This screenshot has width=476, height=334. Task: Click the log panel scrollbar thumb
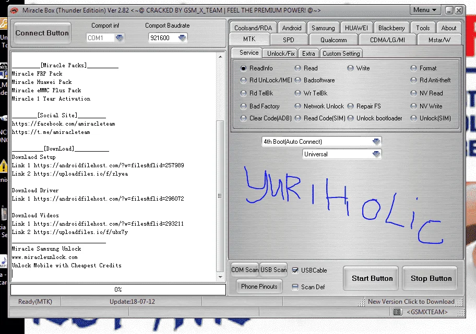coord(220,196)
